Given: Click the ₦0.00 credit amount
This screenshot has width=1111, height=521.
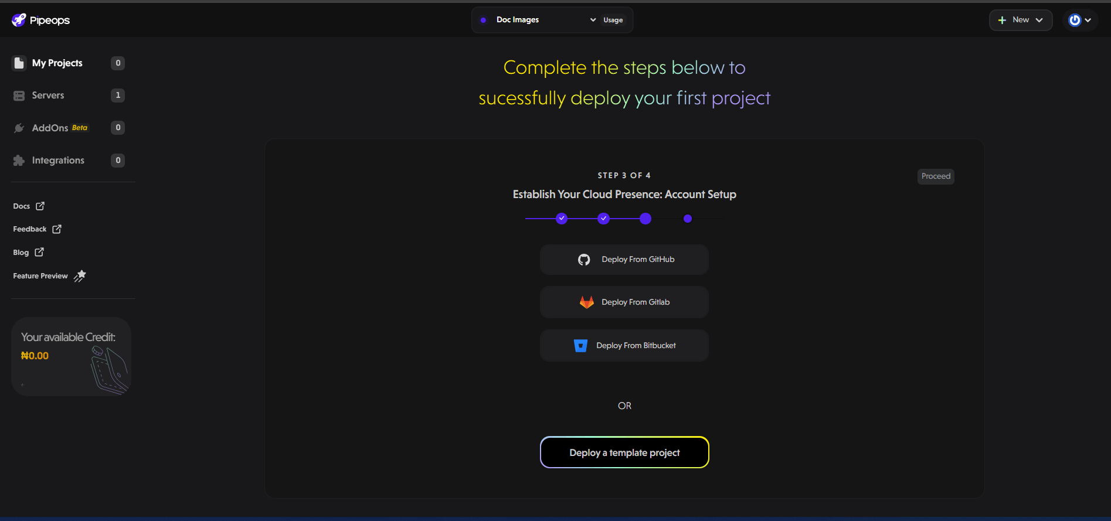Looking at the screenshot, I should (x=35, y=356).
